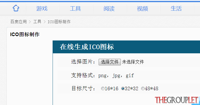
Task: Click the 目标尺寸 label text
Action: coord(83,88)
